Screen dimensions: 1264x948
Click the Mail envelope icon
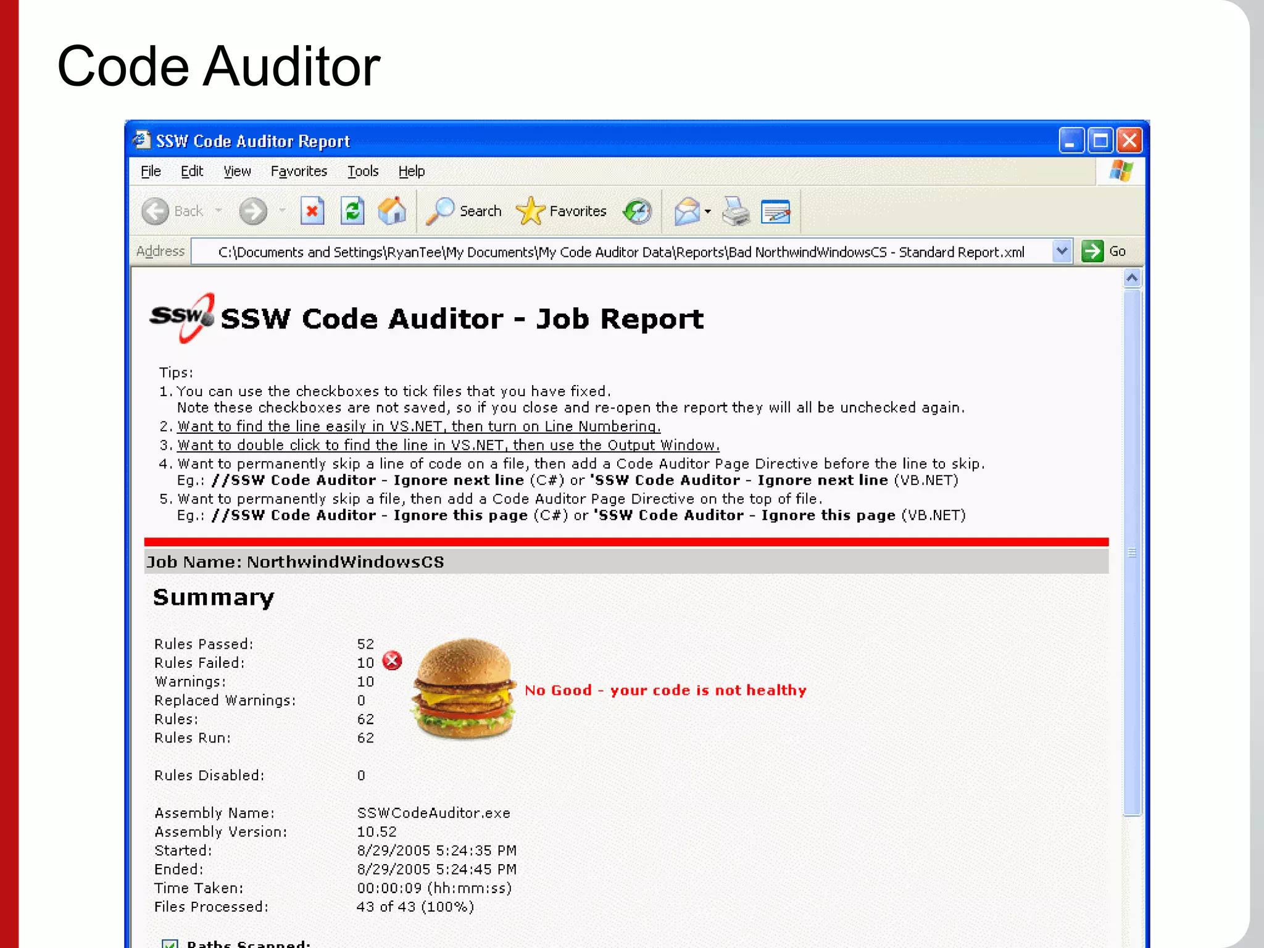tap(687, 212)
